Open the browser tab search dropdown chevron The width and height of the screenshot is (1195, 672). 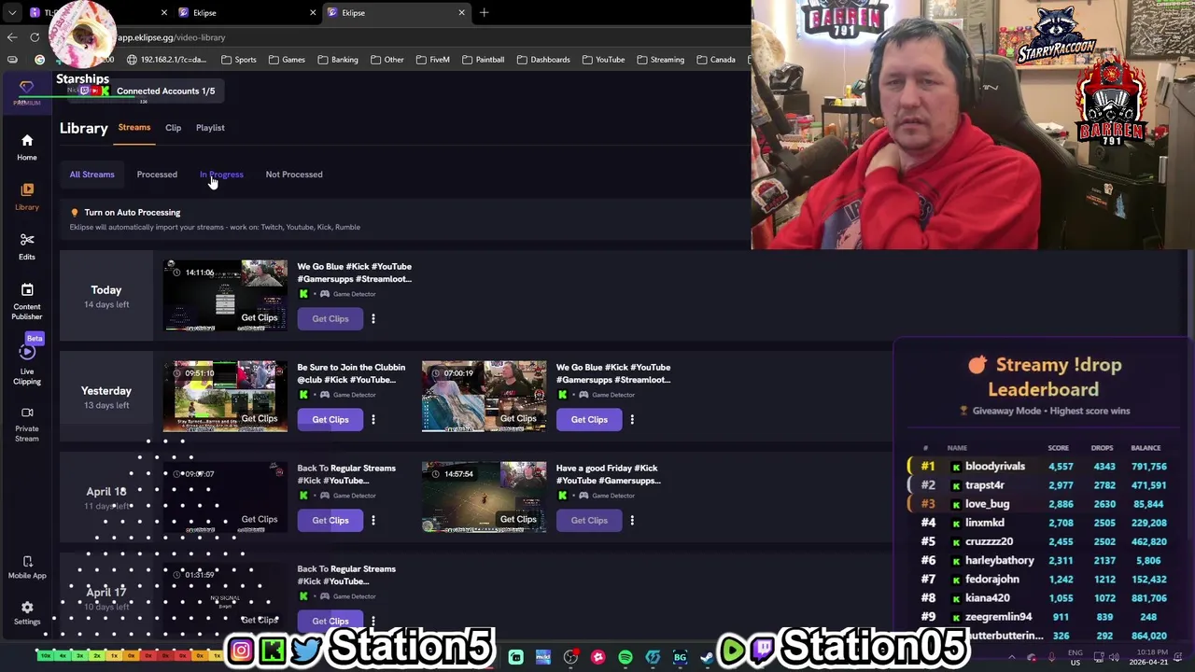[12, 12]
